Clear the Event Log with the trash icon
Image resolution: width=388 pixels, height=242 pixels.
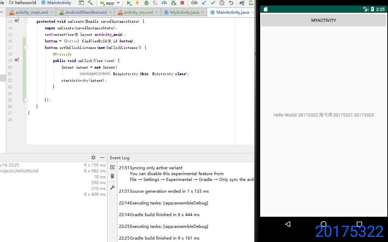click(x=112, y=176)
